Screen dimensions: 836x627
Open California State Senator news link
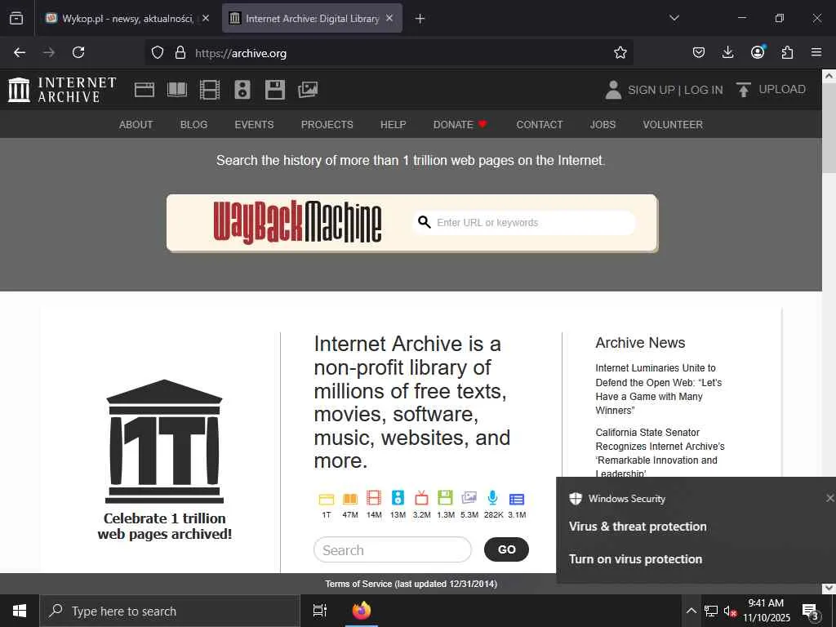pyautogui.click(x=660, y=452)
